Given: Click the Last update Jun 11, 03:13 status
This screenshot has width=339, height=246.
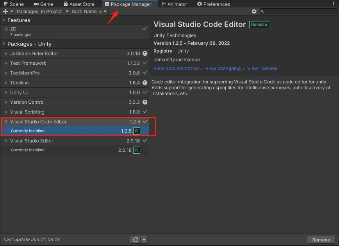Looking at the screenshot, I should 32,239.
